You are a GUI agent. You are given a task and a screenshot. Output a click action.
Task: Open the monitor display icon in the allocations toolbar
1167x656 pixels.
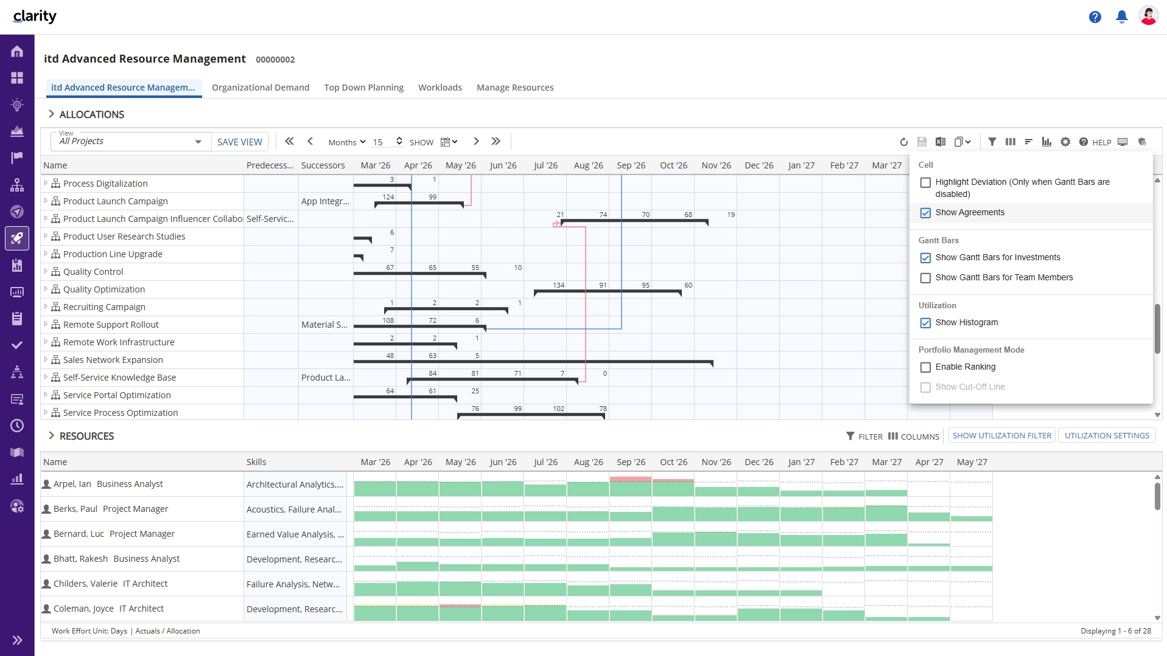tap(1123, 142)
